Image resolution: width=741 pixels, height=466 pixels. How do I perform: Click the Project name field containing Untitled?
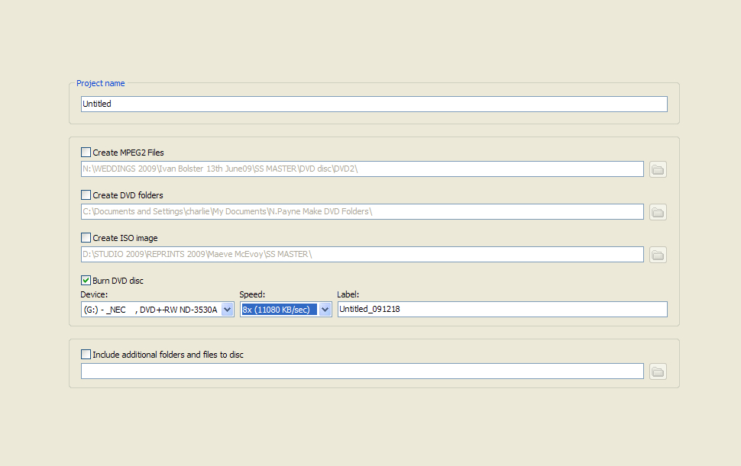[374, 104]
